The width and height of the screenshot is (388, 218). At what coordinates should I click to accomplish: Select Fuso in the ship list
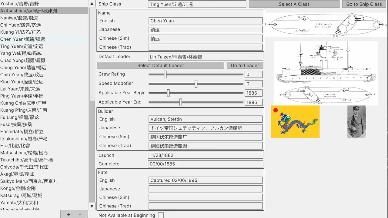tap(44, 124)
